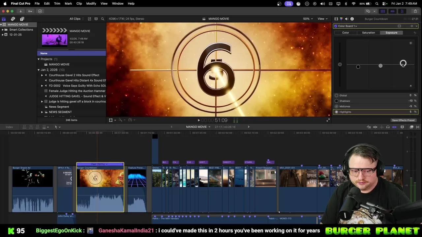Image resolution: width=422 pixels, height=237 pixels.
Task: Play the viewer with play button
Action: (x=198, y=120)
